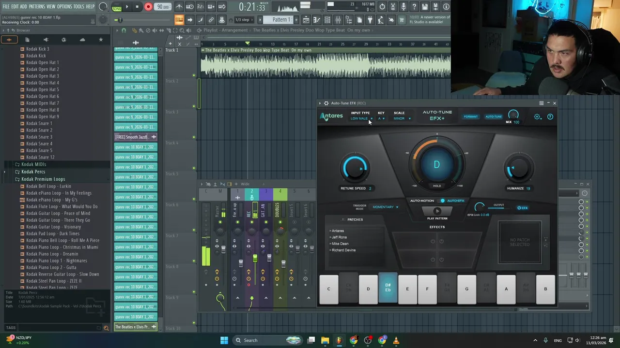Open the Mixer view icon
Viewport: 620px width, 348px height.
click(338, 20)
